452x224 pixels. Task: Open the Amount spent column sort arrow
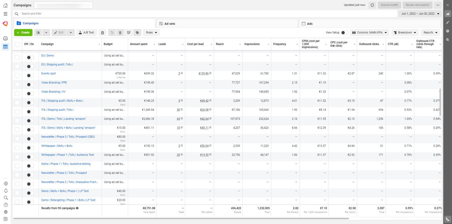(154, 44)
